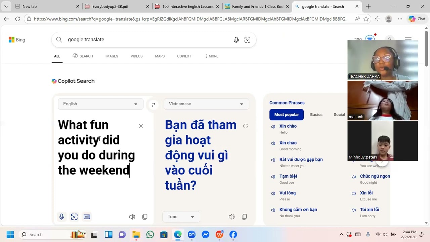Play audio for Tôi xin lỗi

pyautogui.click(x=354, y=210)
